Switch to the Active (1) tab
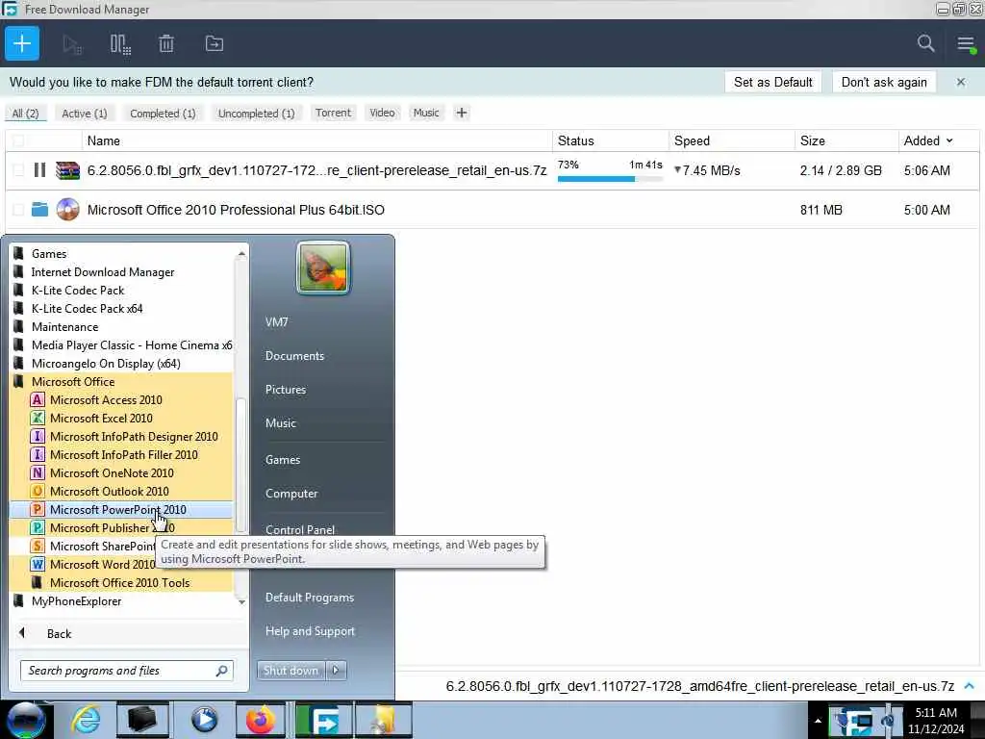985x739 pixels. coord(85,114)
